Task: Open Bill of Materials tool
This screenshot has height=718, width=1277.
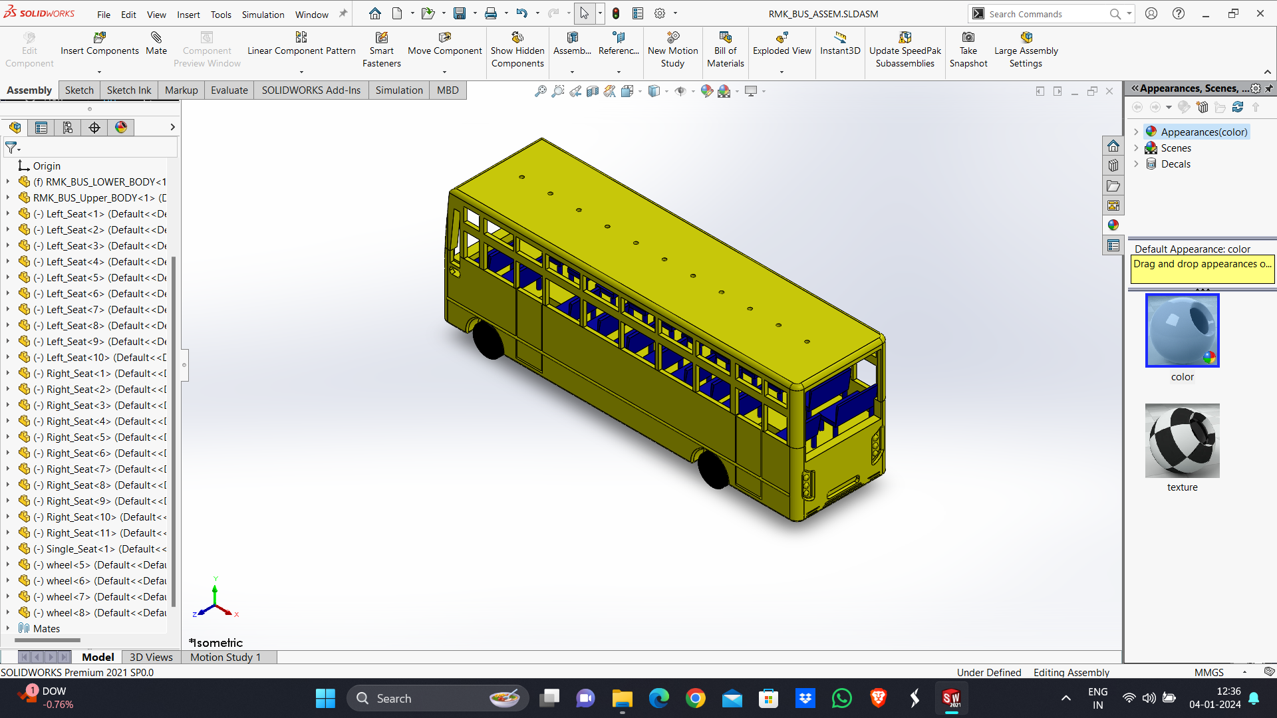Action: [725, 38]
